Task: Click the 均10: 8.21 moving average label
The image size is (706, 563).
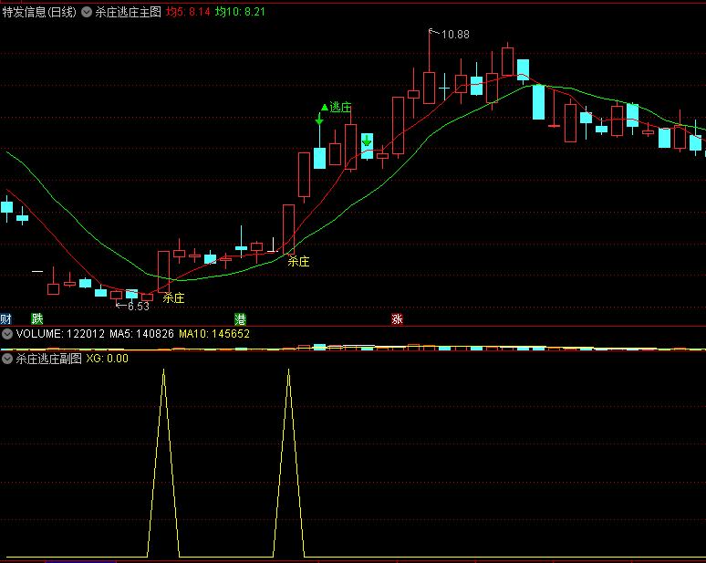Action: pyautogui.click(x=240, y=12)
